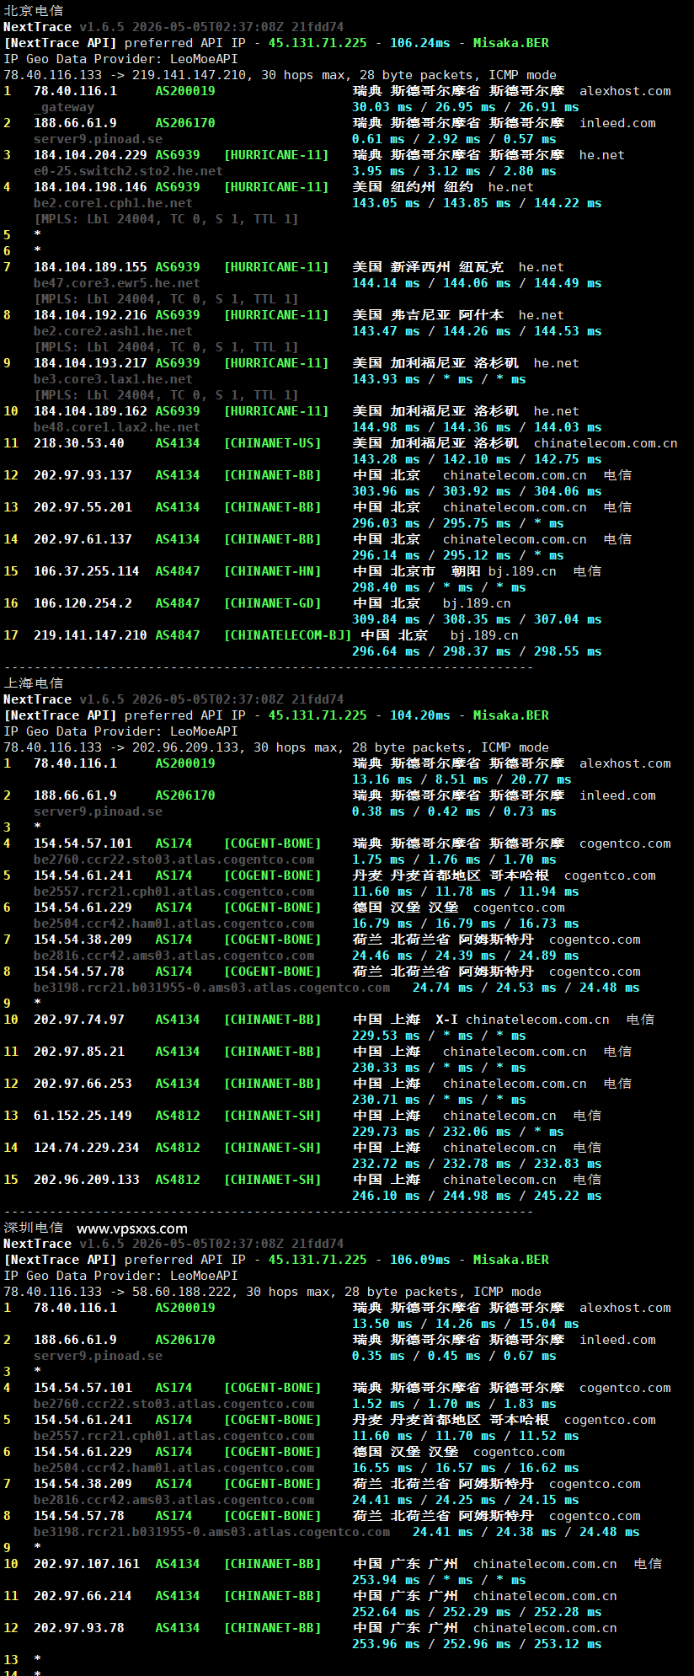Image resolution: width=694 pixels, height=1676 pixels.
Task: Select the X-I label in hop 10
Action: [446, 1020]
